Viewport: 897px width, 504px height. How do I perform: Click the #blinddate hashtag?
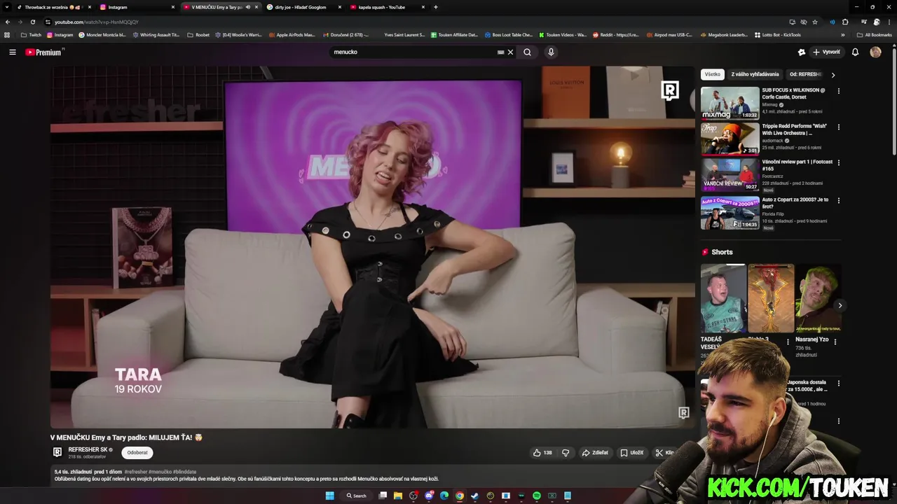click(x=184, y=472)
